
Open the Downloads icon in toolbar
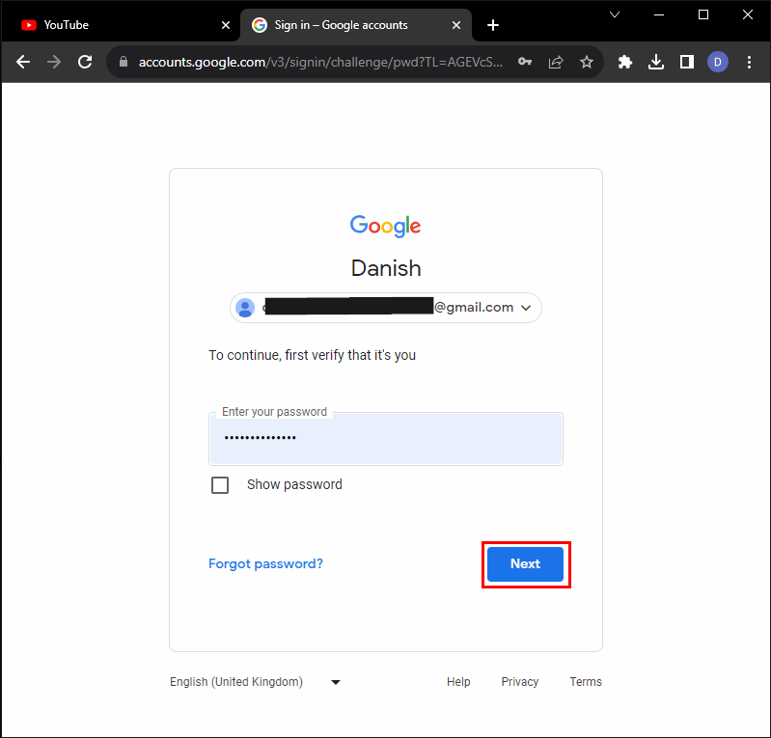(x=656, y=62)
